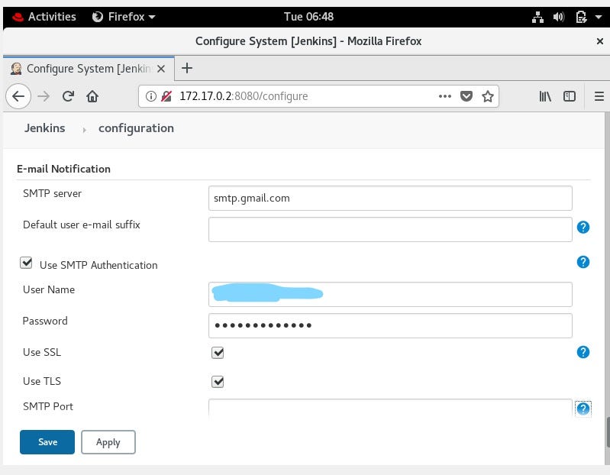Open help for Use SSL

[583, 352]
